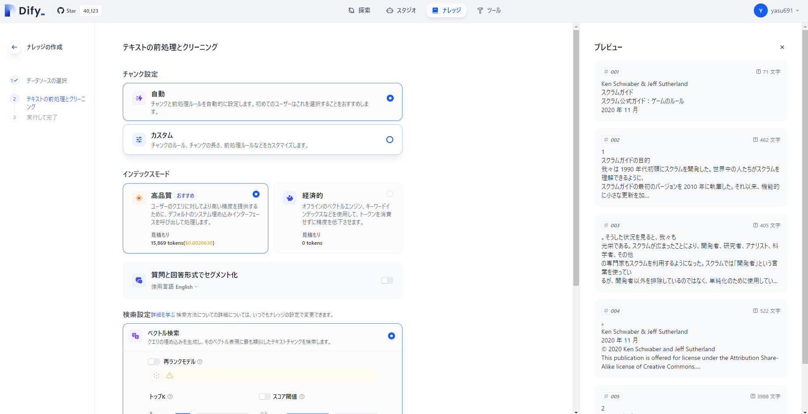Select the ナレッジ navigation tab

click(446, 10)
